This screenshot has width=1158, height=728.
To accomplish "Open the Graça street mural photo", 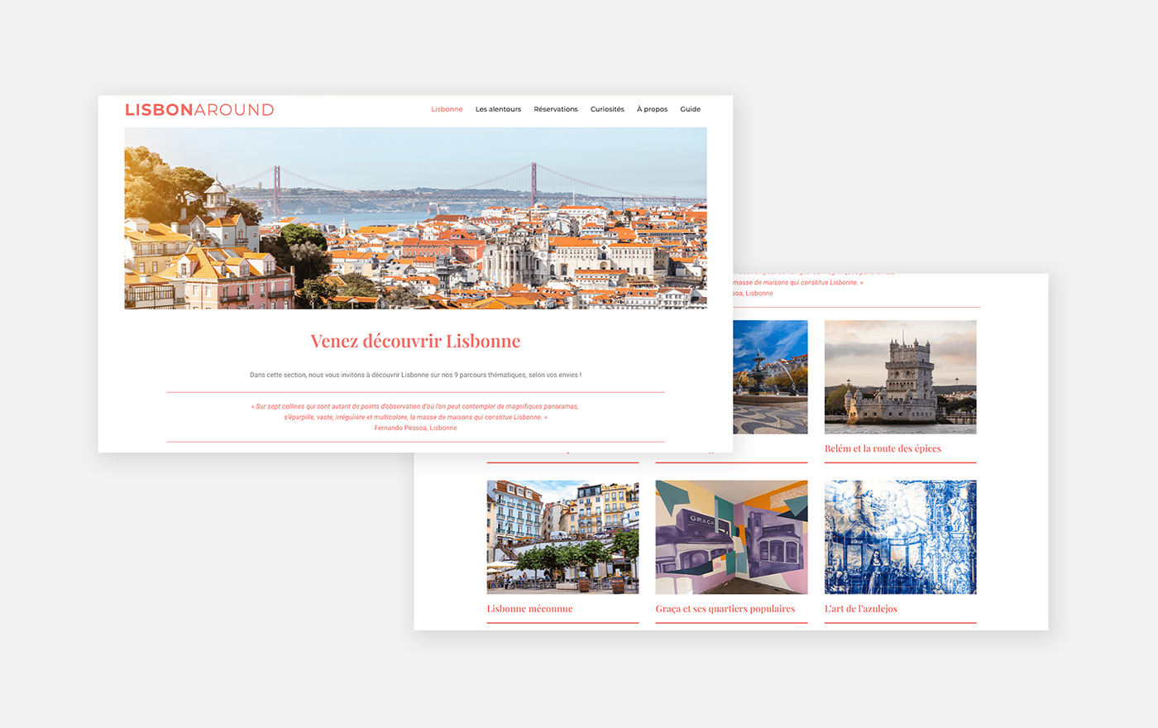I will coord(731,537).
